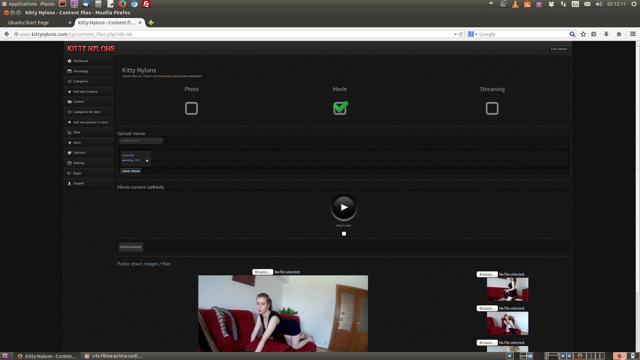The image size is (640, 360).
Task: Close the Ubuntu Start Page tab
Action: 70,23
